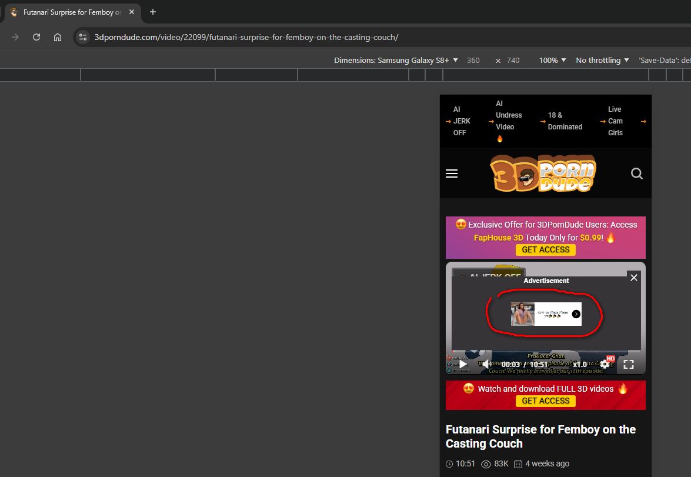Click the round arrow button in the ad
The width and height of the screenshot is (691, 477).
coord(576,314)
